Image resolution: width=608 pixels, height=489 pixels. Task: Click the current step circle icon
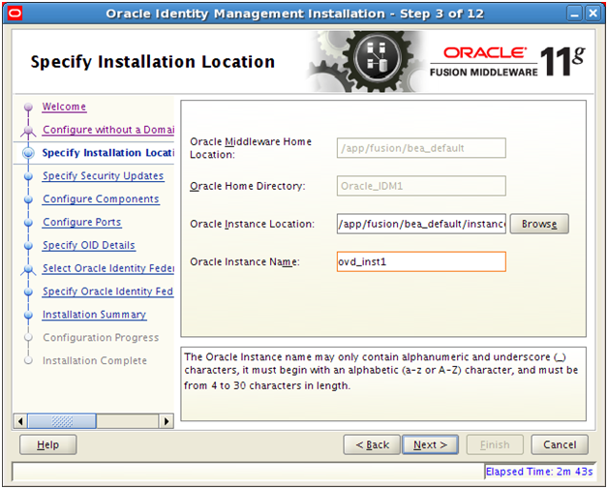(28, 153)
